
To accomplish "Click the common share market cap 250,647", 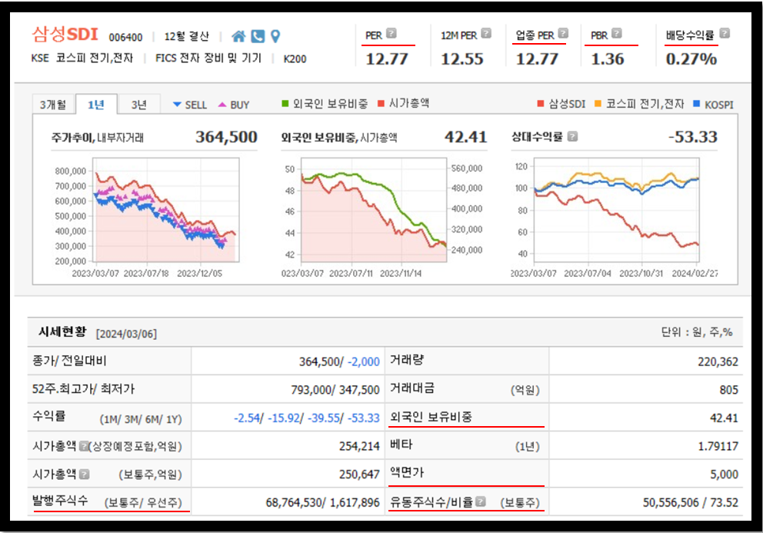I will [359, 474].
